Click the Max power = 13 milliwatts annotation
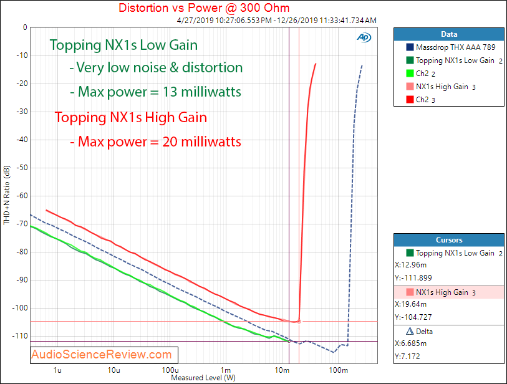The image size is (507, 384). coord(155,92)
